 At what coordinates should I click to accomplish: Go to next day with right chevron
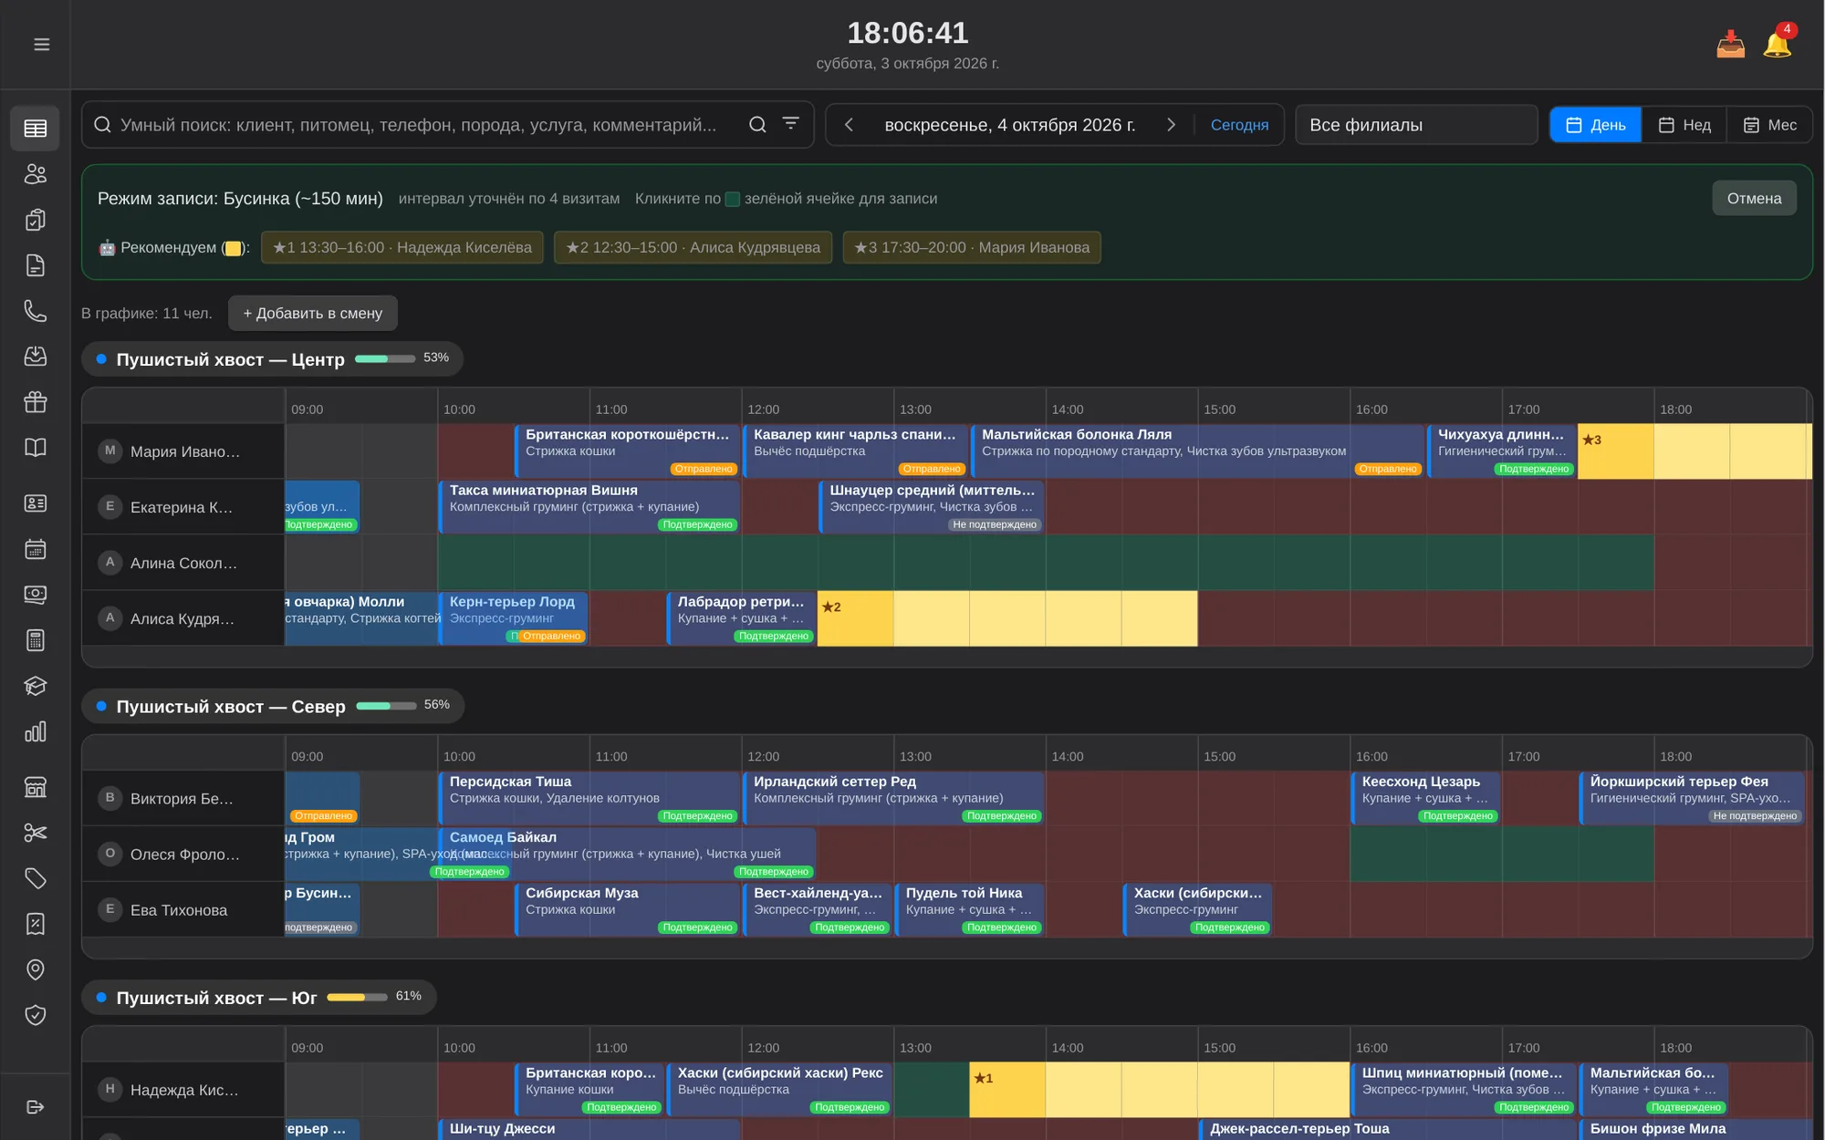pos(1171,125)
